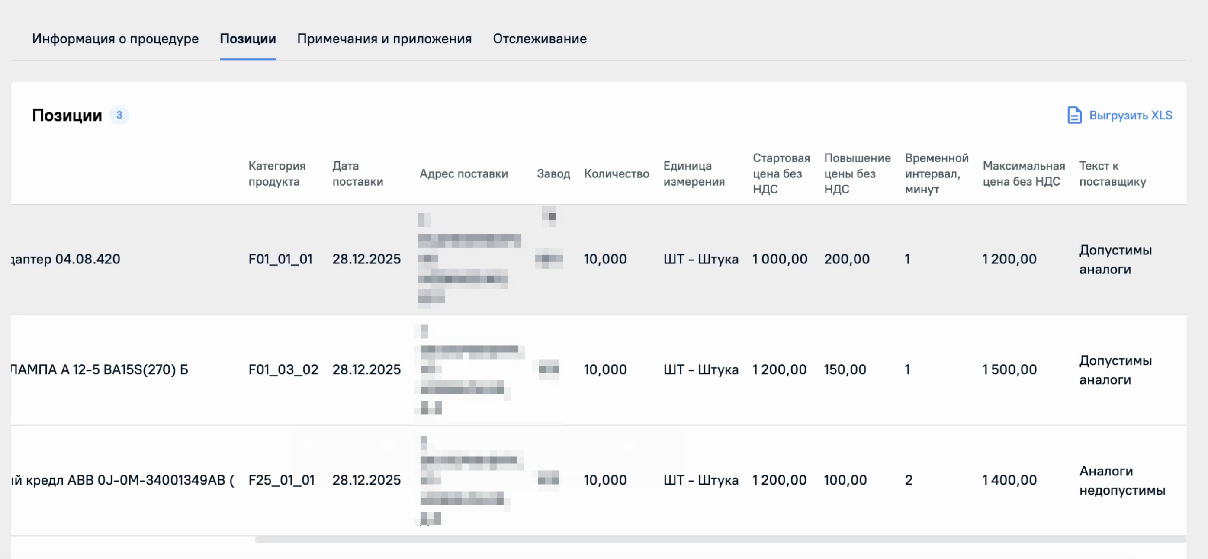
Task: Open the Отслеживание tab
Action: pyautogui.click(x=539, y=39)
